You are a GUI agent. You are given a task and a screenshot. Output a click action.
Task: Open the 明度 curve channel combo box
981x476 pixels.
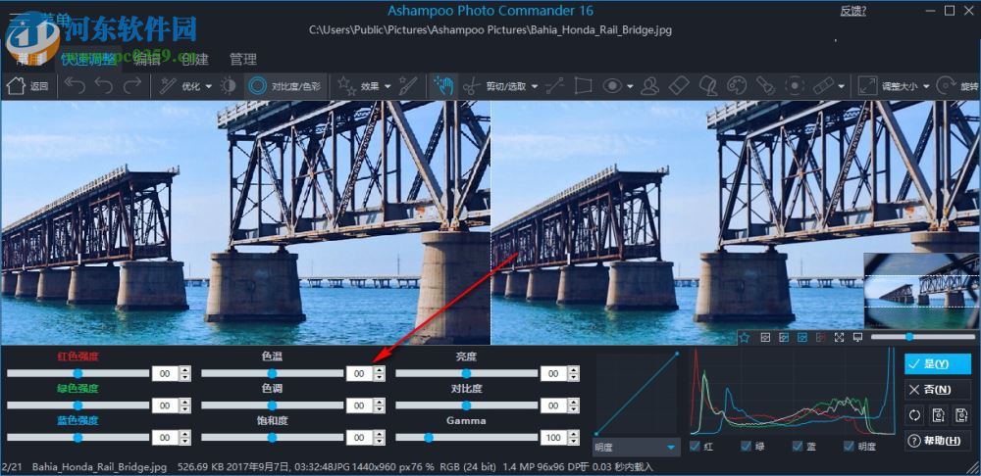point(637,448)
